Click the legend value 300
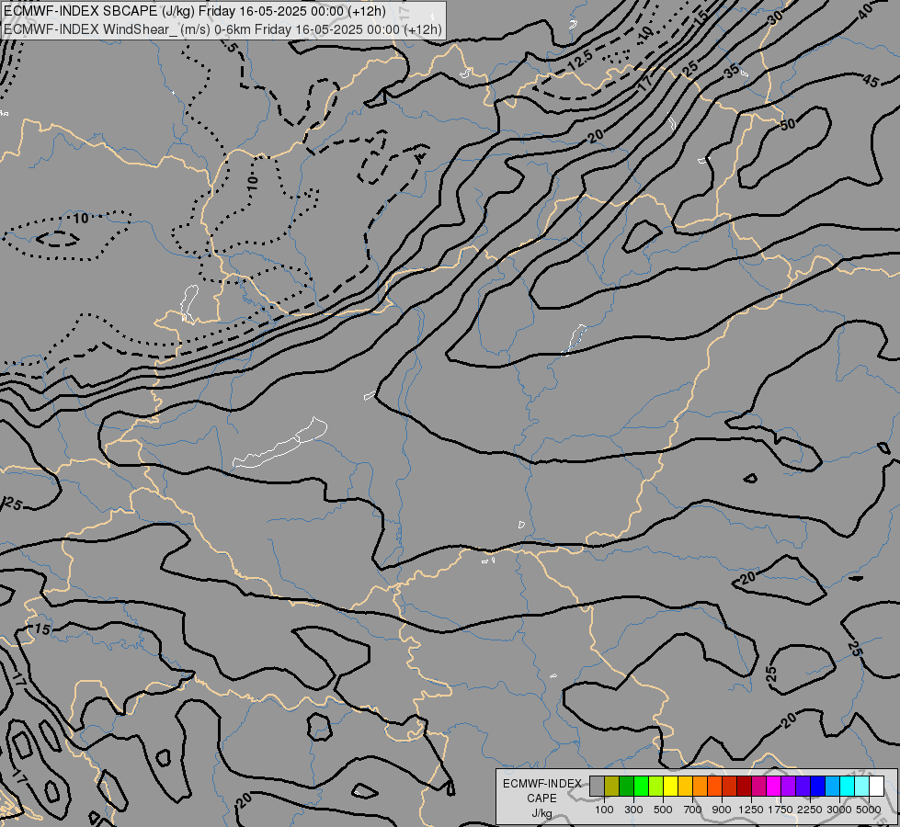The height and width of the screenshot is (827, 900). pyautogui.click(x=633, y=810)
